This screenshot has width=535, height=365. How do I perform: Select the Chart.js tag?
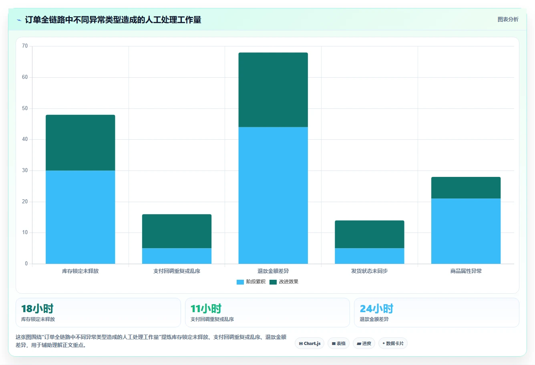[310, 343]
